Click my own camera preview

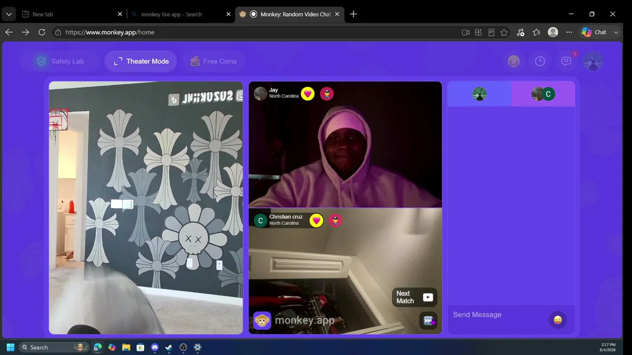click(x=146, y=208)
